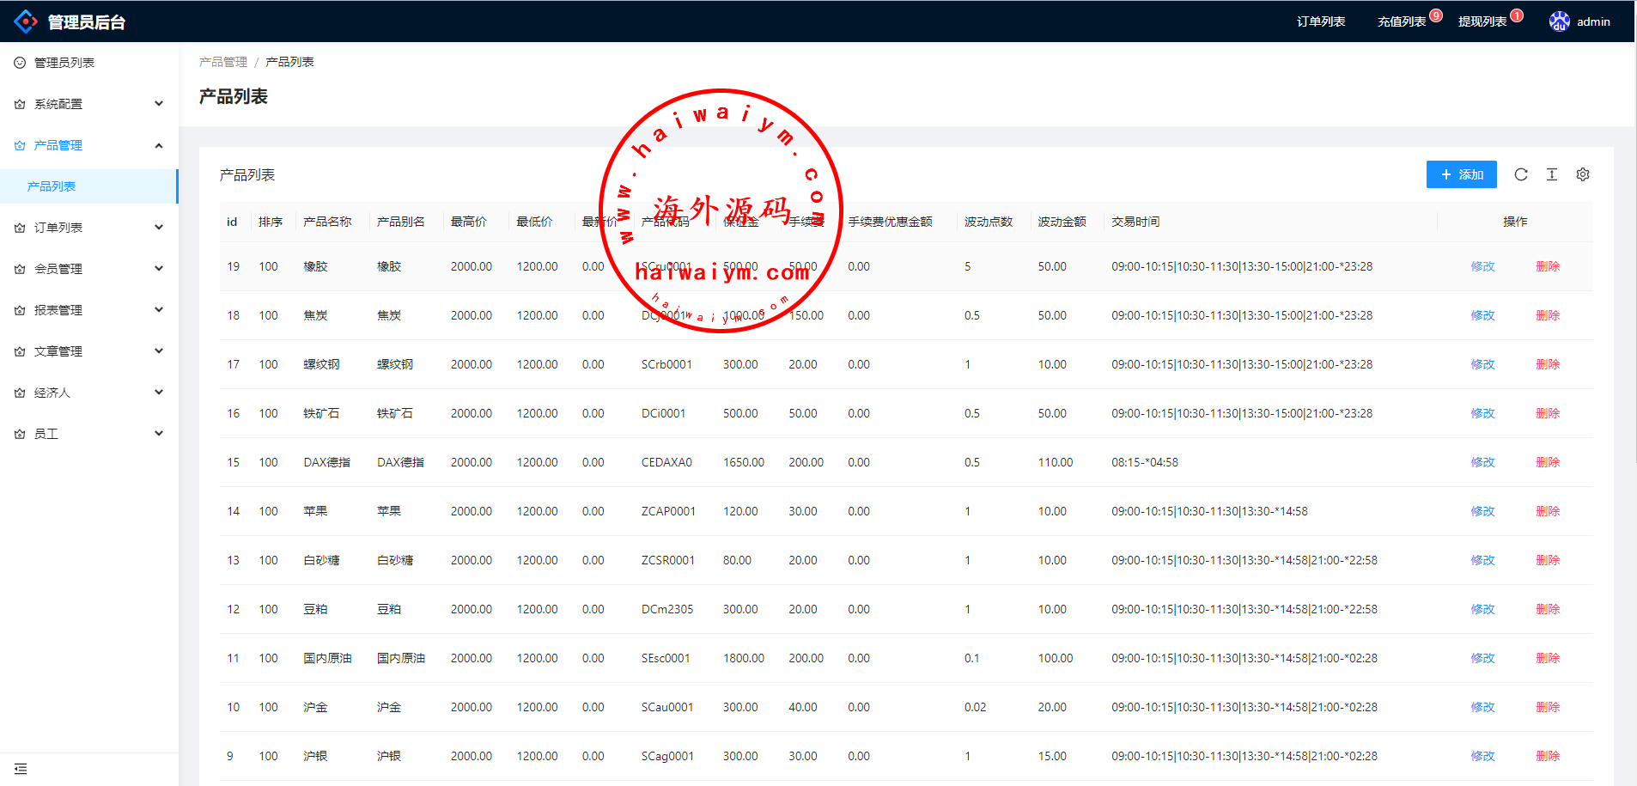
Task: Click the 管理员列表 smiley icon
Action: click(x=20, y=63)
